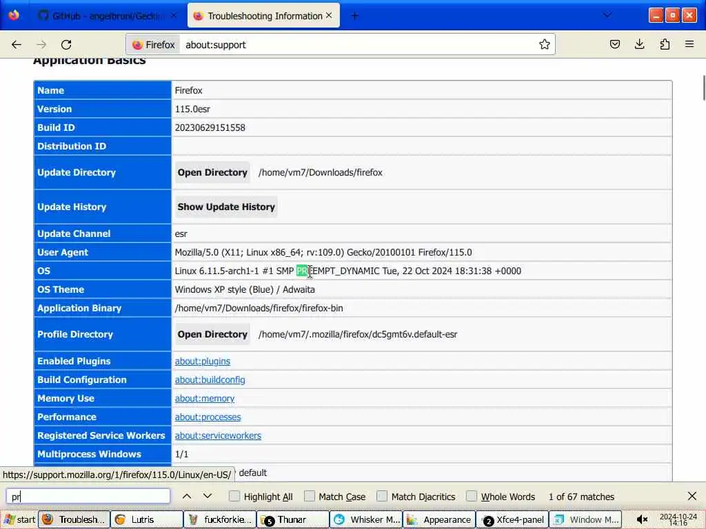
Task: Enable Match Case checkbox
Action: [310, 496]
